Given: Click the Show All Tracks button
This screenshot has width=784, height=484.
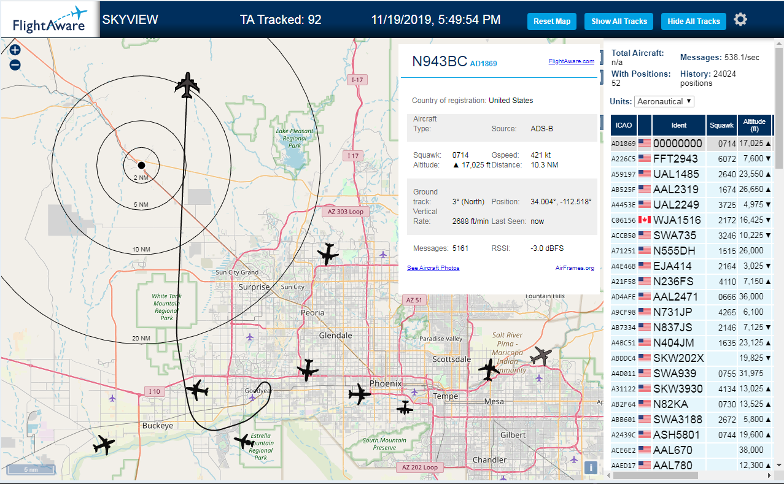Looking at the screenshot, I should (x=619, y=21).
